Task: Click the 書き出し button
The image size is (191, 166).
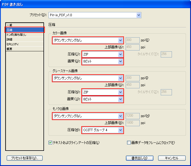Action: coord(139,158)
